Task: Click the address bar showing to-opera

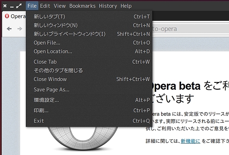Action: point(191,29)
